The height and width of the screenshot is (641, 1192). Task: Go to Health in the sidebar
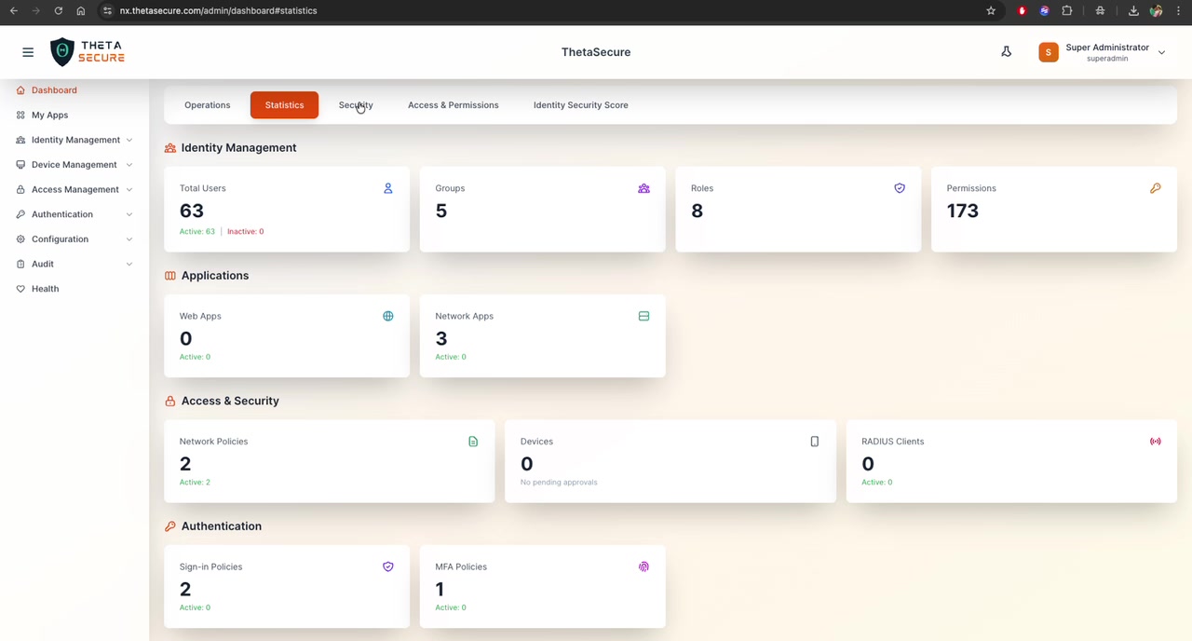tap(45, 289)
